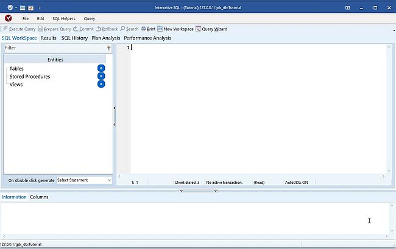Click inside the SQL editor area
This screenshot has width=396, height=249.
coord(258,108)
